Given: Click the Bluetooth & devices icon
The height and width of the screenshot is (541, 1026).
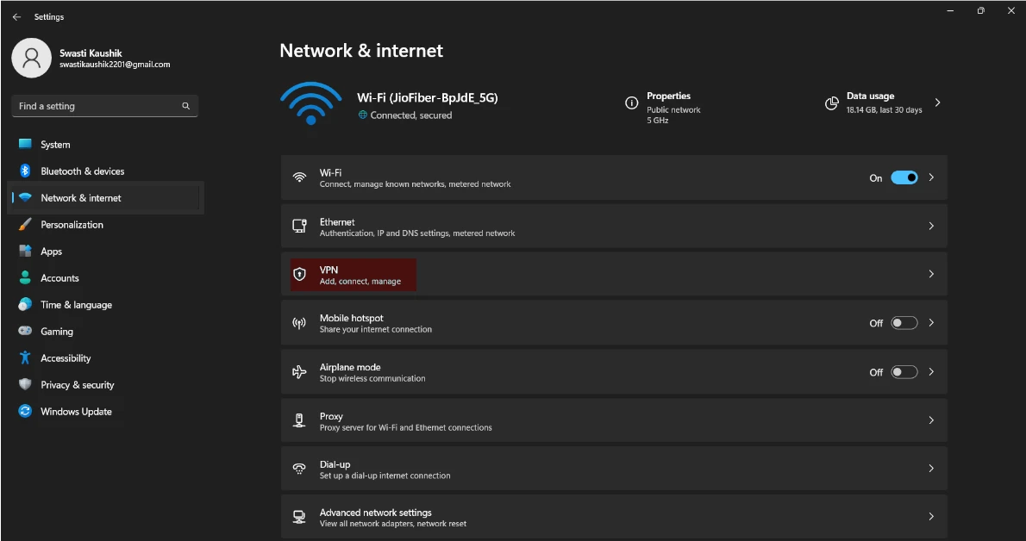Looking at the screenshot, I should (x=25, y=171).
